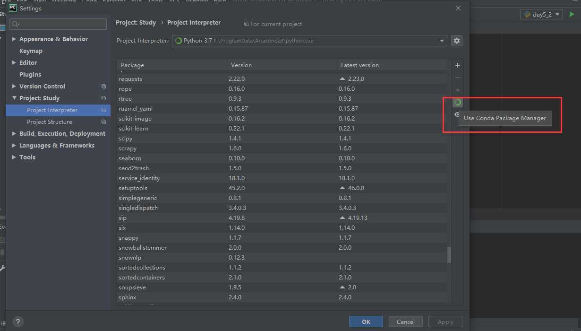Click the copy icon beside Project Structure
The height and width of the screenshot is (331, 581).
[x=103, y=122]
